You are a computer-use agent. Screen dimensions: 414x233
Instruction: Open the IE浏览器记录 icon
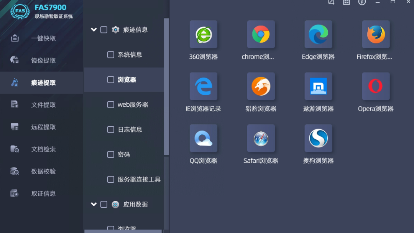coord(203,86)
